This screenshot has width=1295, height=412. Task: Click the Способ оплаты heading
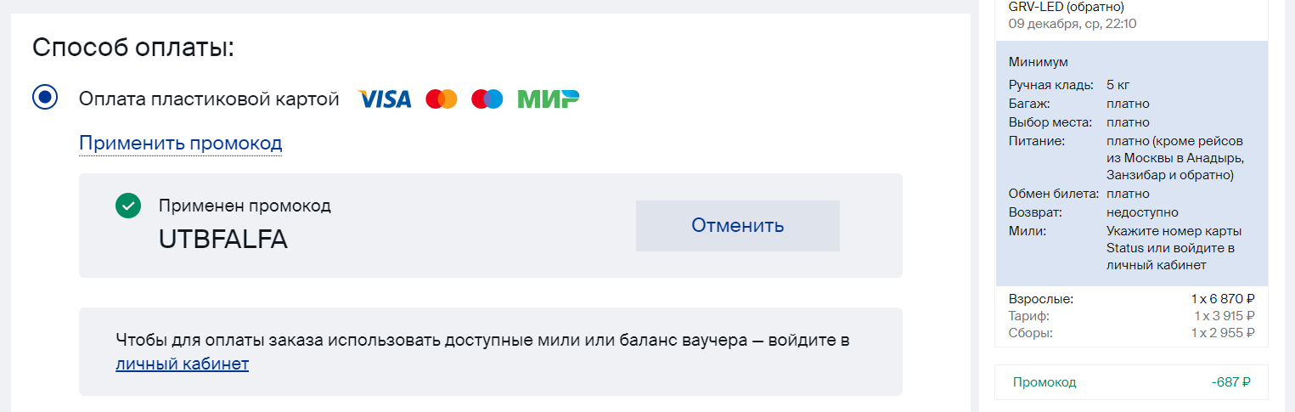[x=133, y=48]
